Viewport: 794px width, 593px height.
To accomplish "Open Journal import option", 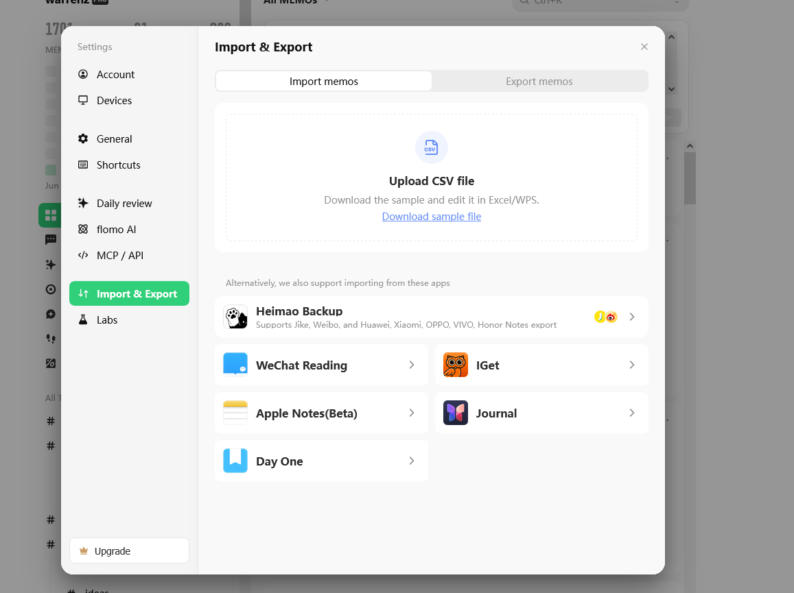I will [542, 413].
